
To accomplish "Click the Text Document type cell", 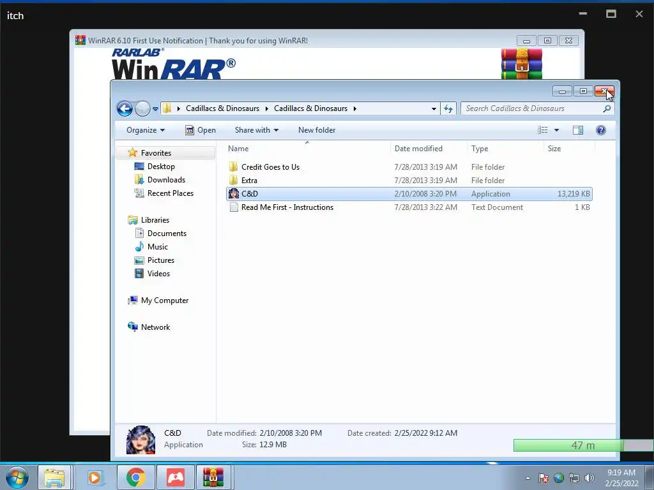I will click(x=497, y=207).
